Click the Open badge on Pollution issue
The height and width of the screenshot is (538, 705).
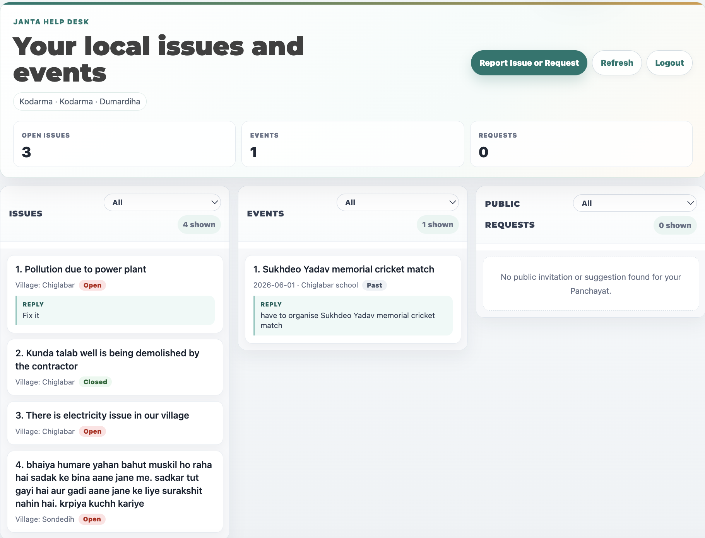point(92,285)
